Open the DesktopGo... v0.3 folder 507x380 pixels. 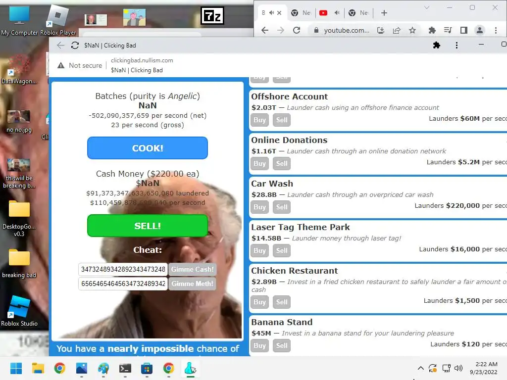click(x=19, y=218)
